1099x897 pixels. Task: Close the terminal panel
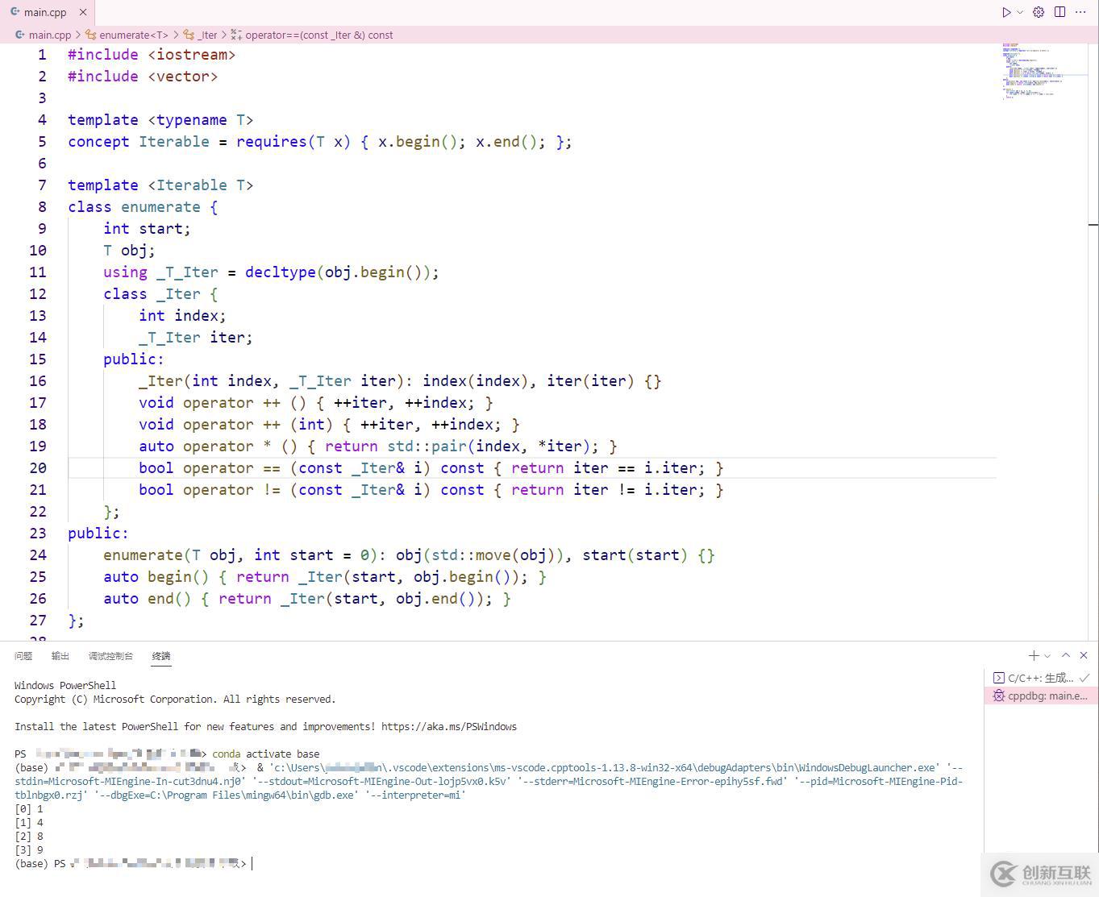[x=1084, y=656]
